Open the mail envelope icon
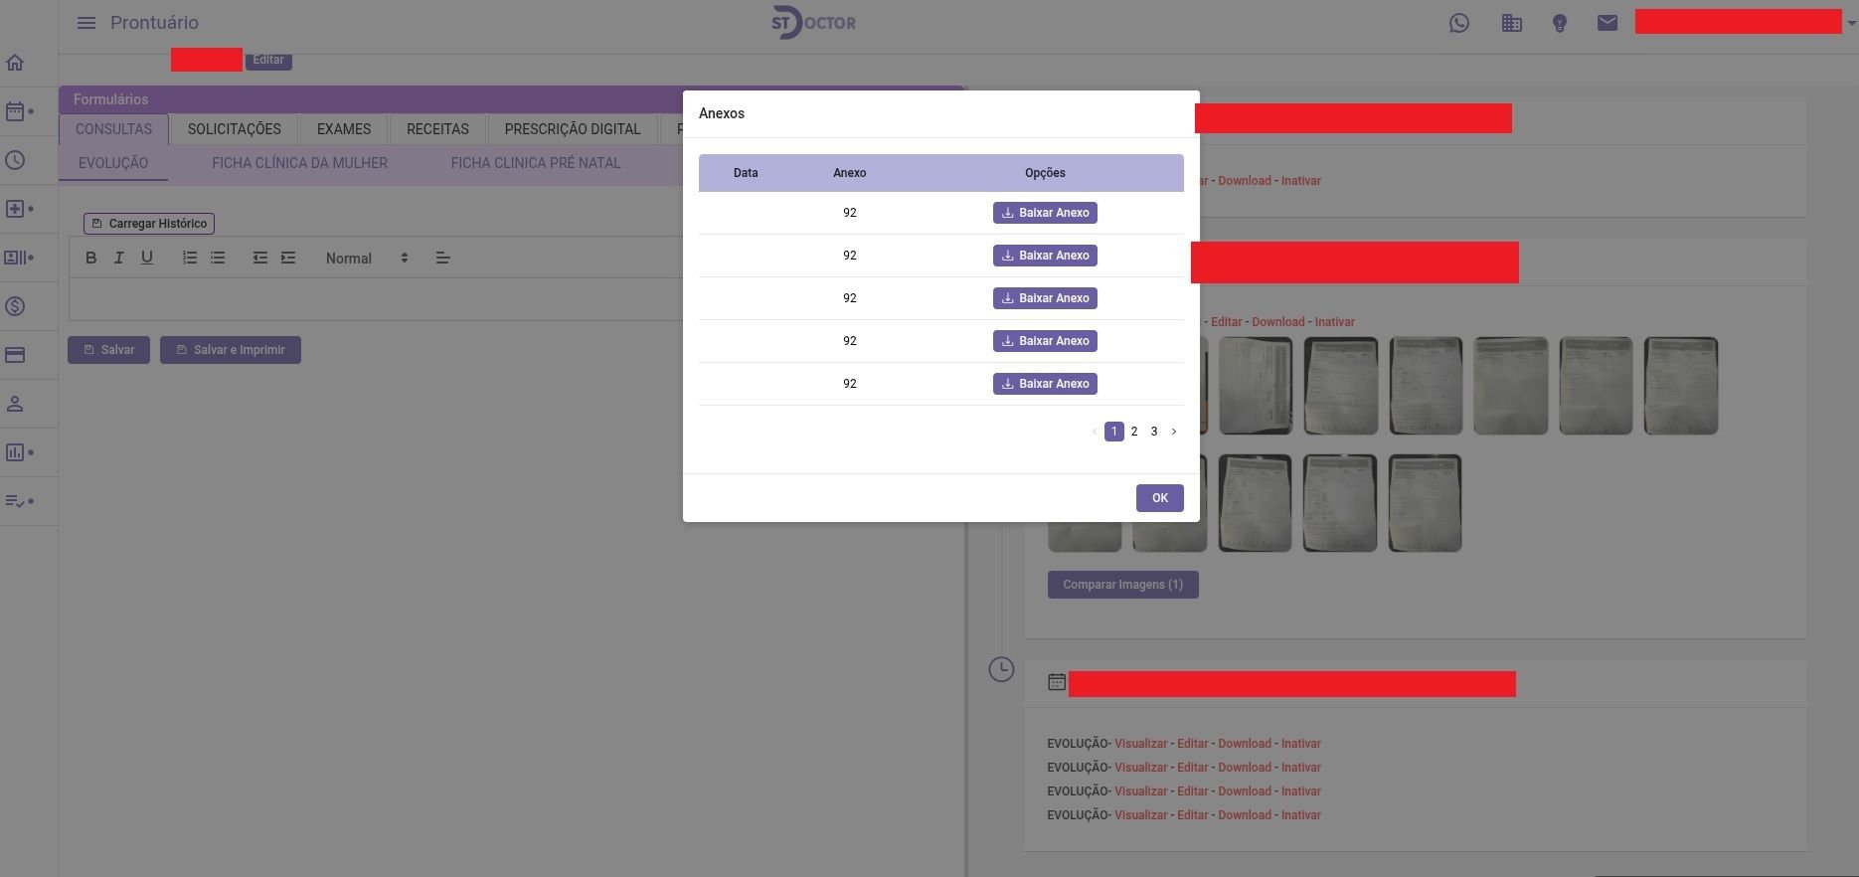The width and height of the screenshot is (1859, 877). pyautogui.click(x=1606, y=23)
